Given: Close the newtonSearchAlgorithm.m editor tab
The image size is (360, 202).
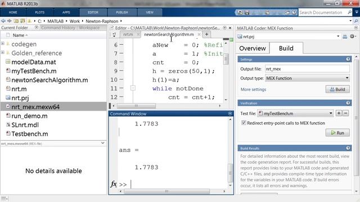Looking at the screenshot, I should point(199,34).
